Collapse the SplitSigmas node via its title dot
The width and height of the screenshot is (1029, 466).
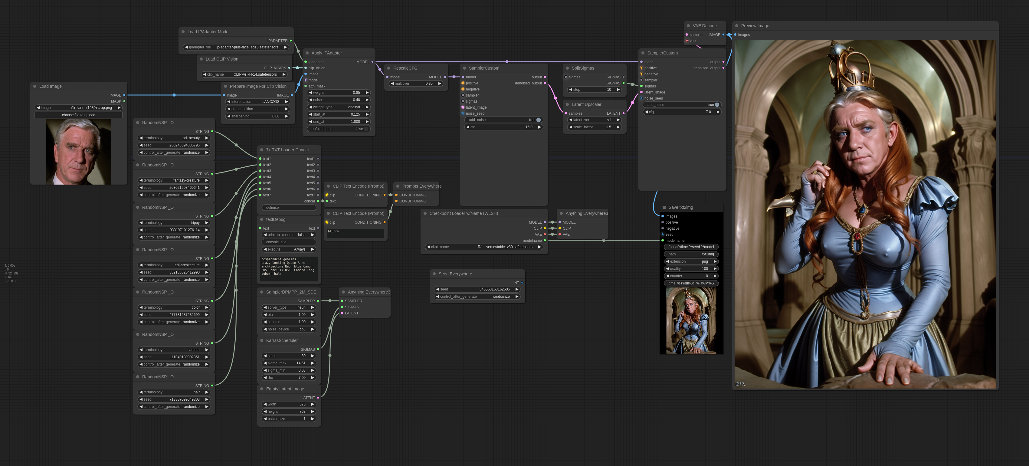coord(567,68)
